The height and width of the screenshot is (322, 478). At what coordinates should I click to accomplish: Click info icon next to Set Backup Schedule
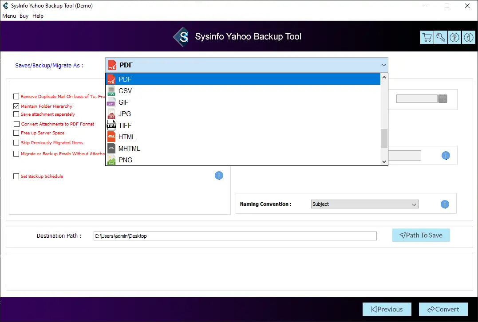pos(219,176)
